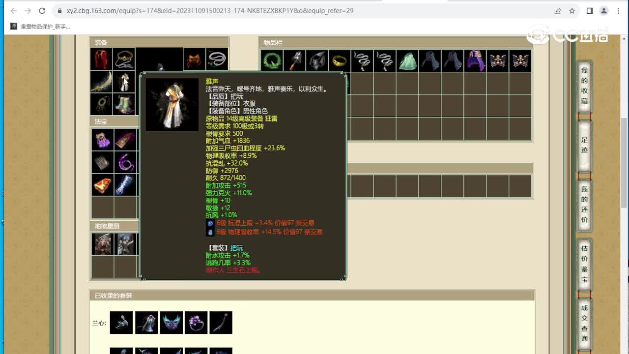Select the blue-white scroll treasure icon
629x354 pixels.
click(125, 185)
